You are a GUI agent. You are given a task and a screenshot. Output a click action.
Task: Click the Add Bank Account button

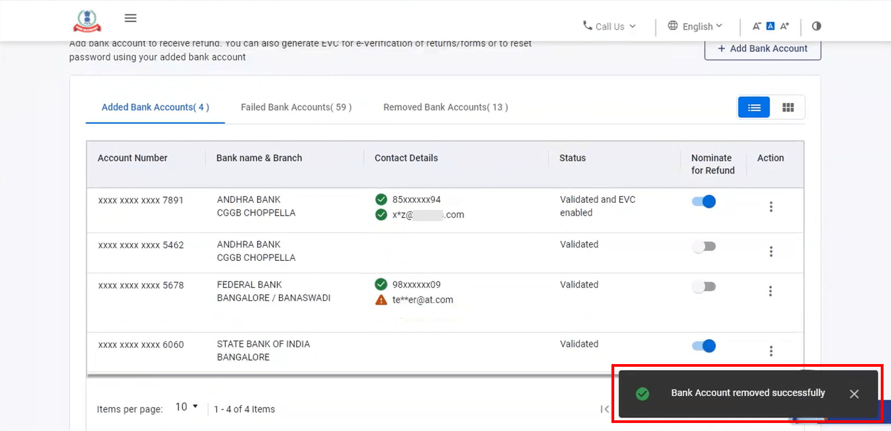(x=762, y=49)
